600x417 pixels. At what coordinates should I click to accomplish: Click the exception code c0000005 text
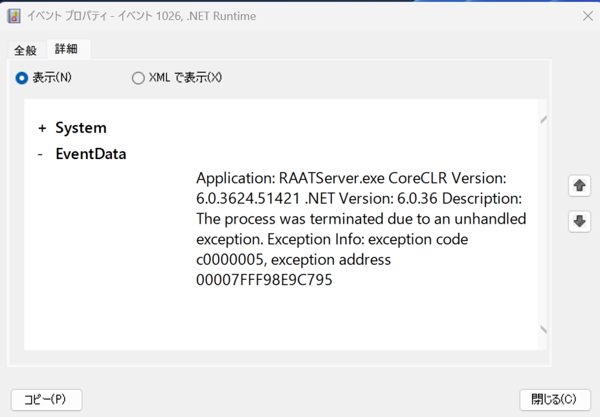coord(228,260)
